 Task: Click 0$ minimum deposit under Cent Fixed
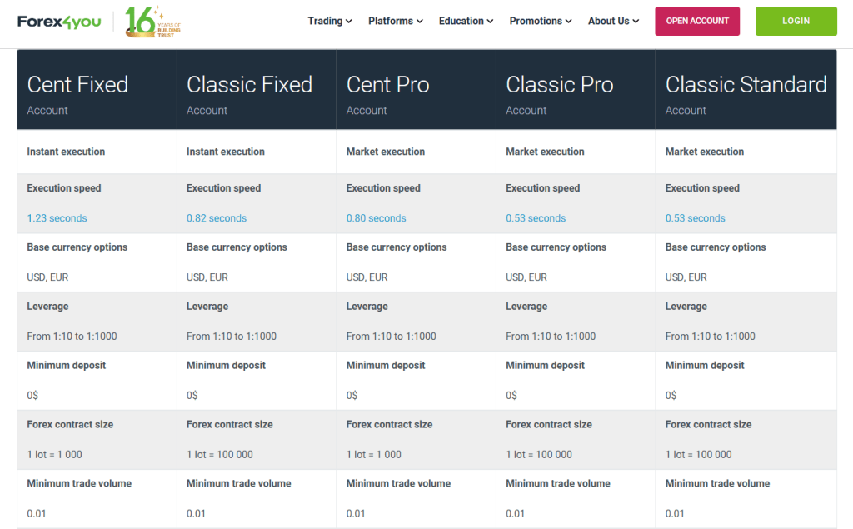[x=32, y=396]
